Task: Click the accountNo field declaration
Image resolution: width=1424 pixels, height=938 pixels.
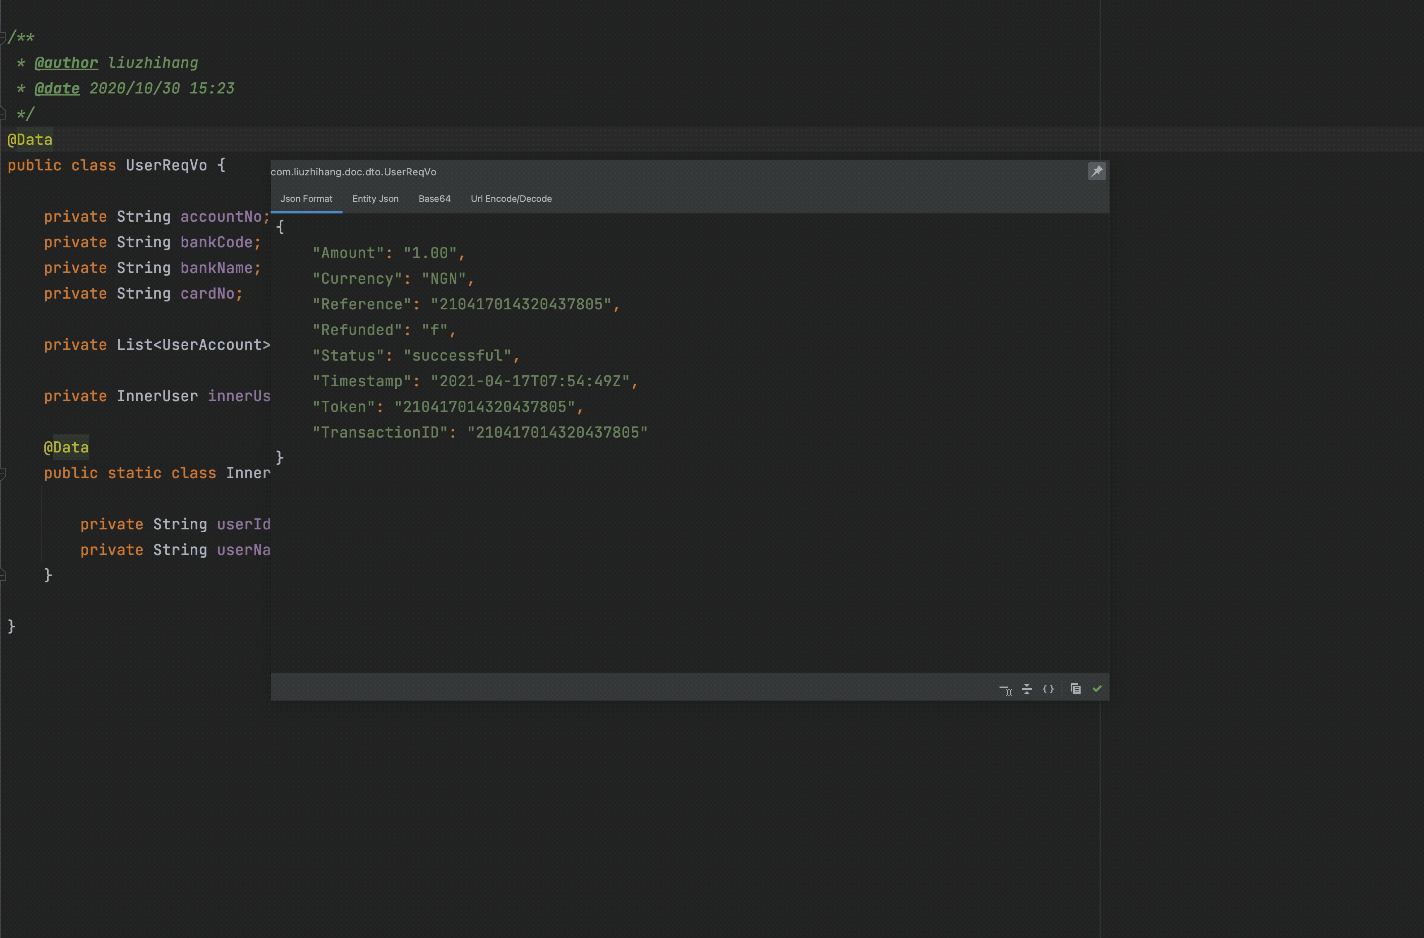Action: [x=157, y=217]
